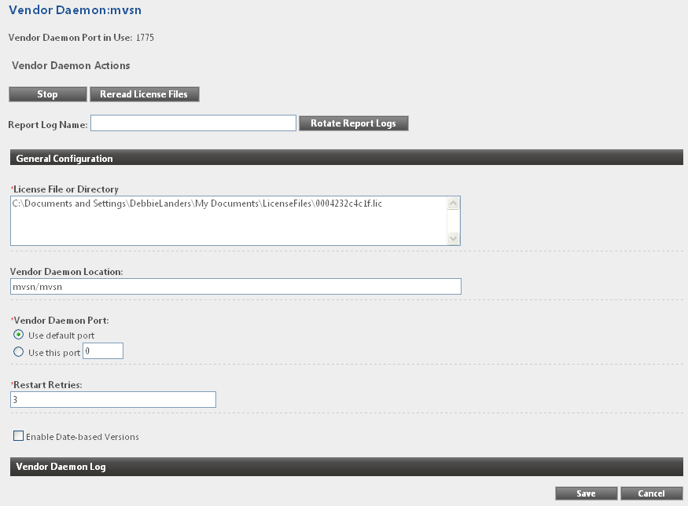Click Rotate Report Logs button
Viewport: 688px width, 506px height.
[353, 123]
